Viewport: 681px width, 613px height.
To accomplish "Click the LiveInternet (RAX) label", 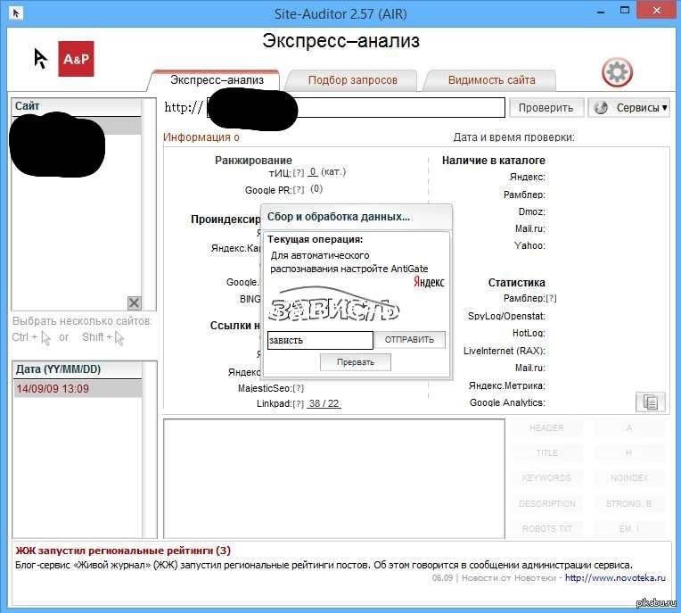I will (504, 351).
